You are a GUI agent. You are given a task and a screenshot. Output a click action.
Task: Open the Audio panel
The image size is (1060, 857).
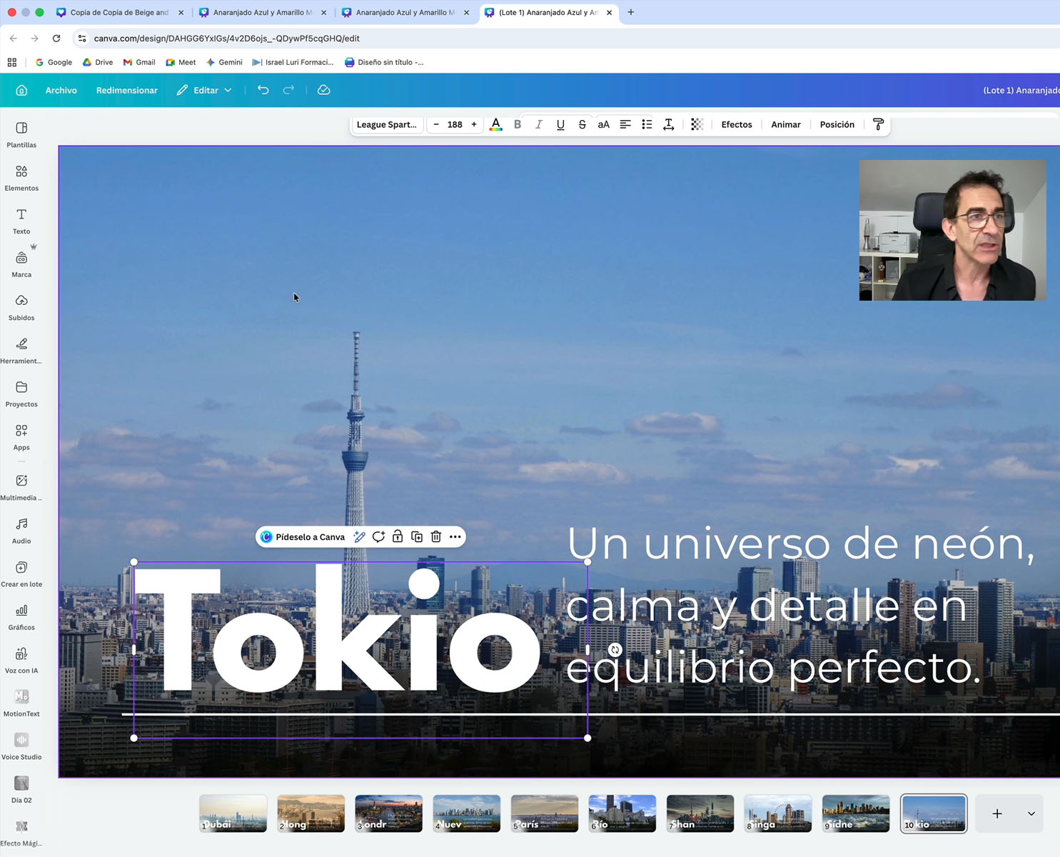(21, 531)
